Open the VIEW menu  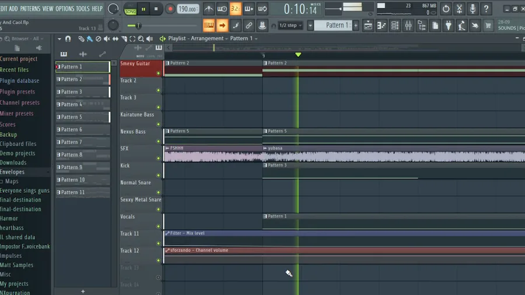point(48,9)
